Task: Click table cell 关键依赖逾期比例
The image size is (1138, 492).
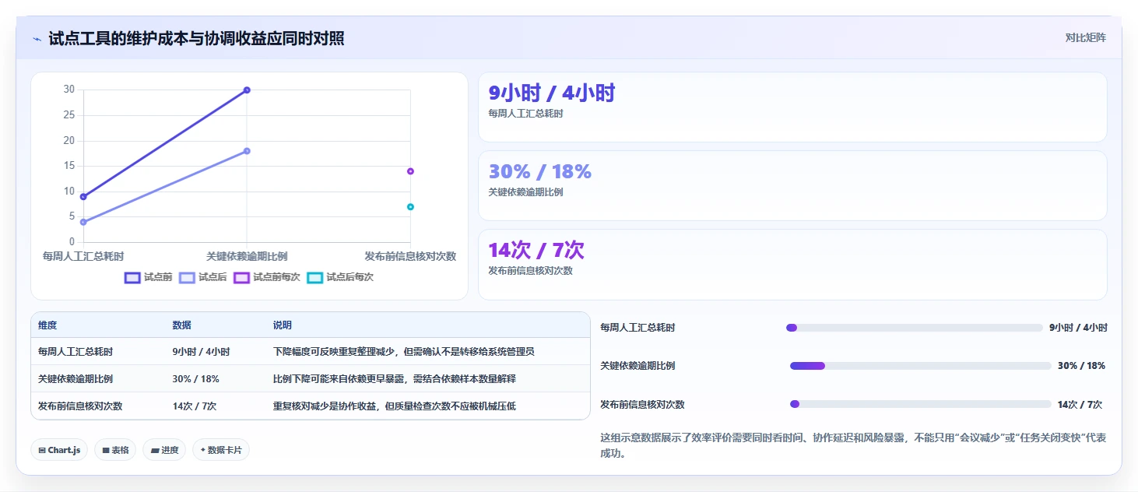Action: (76, 379)
